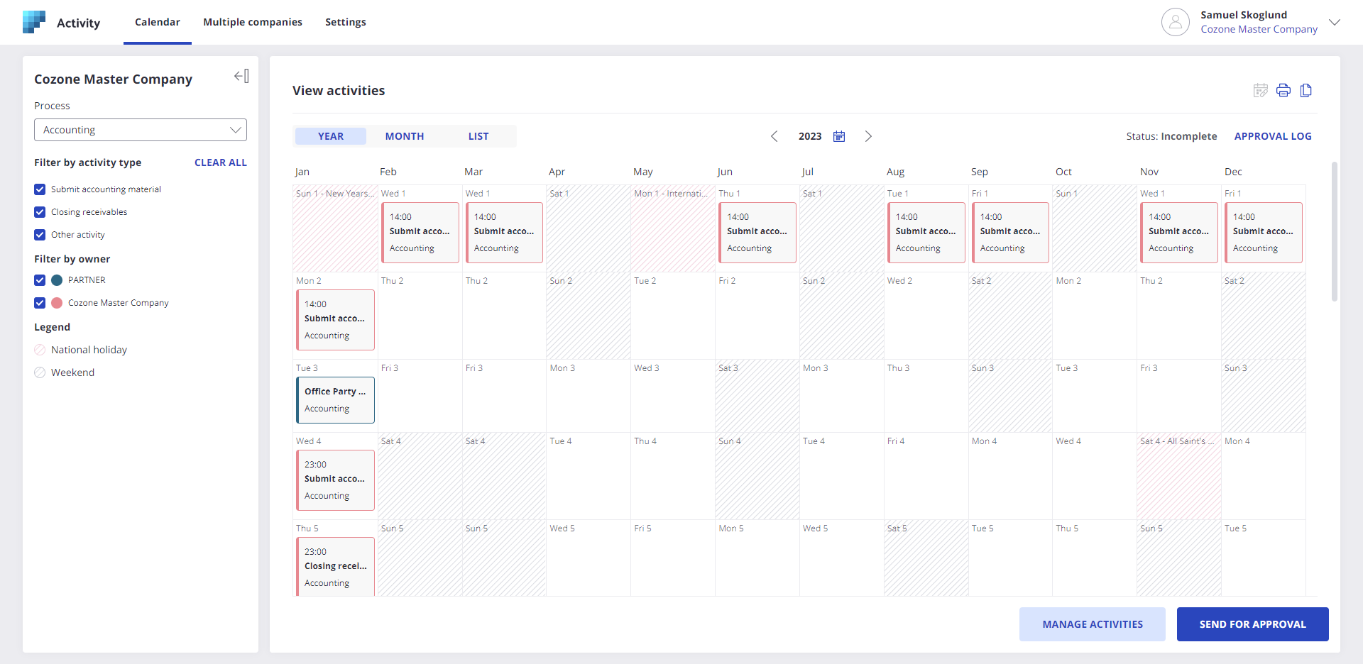Switch to MONTH view
Screen dimensions: 1363x664
click(x=405, y=136)
